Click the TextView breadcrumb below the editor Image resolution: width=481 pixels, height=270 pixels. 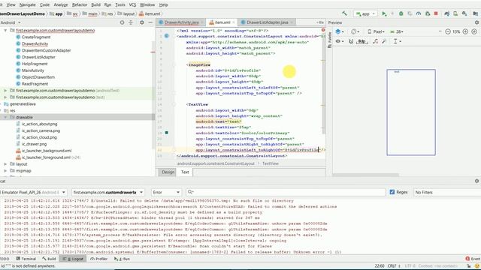click(x=271, y=163)
